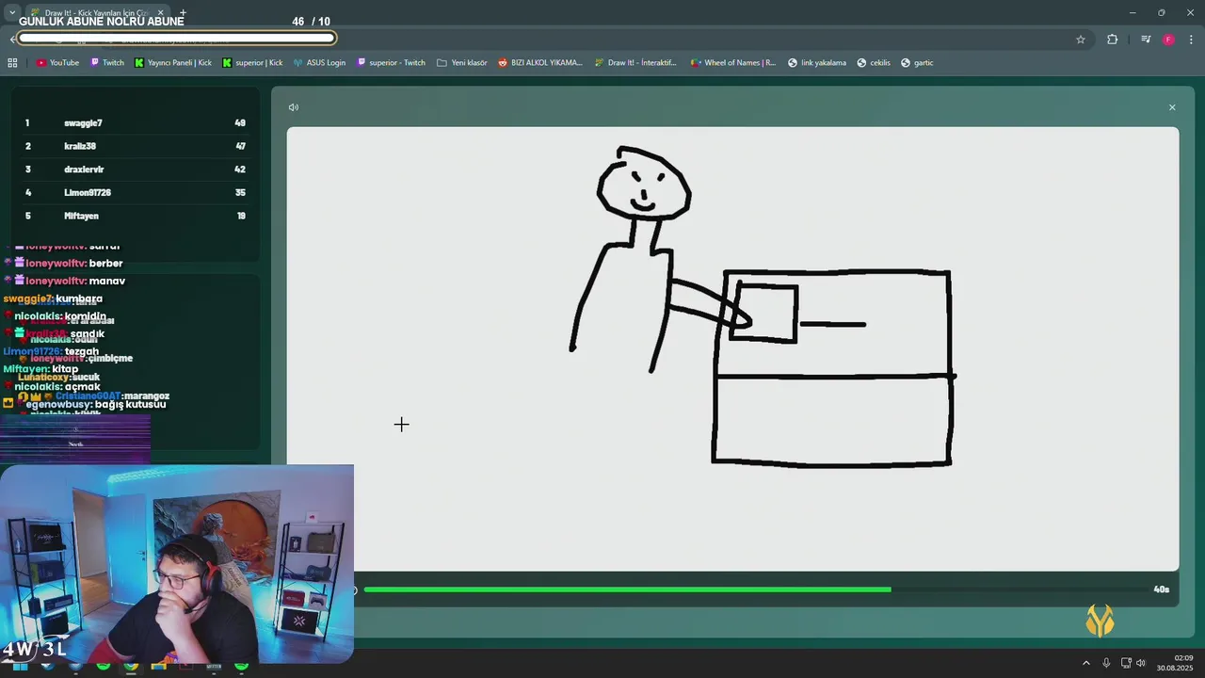Image resolution: width=1205 pixels, height=678 pixels.
Task: Select leaderboard entry Miftayen
Action: pos(135,216)
